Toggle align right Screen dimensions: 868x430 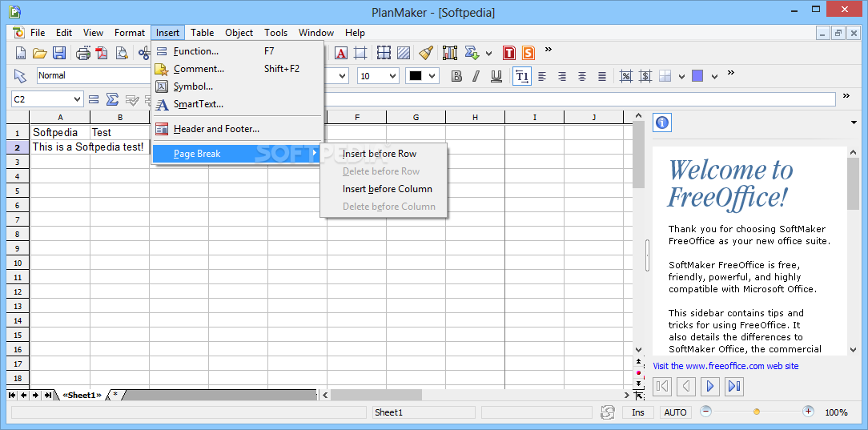tap(562, 76)
